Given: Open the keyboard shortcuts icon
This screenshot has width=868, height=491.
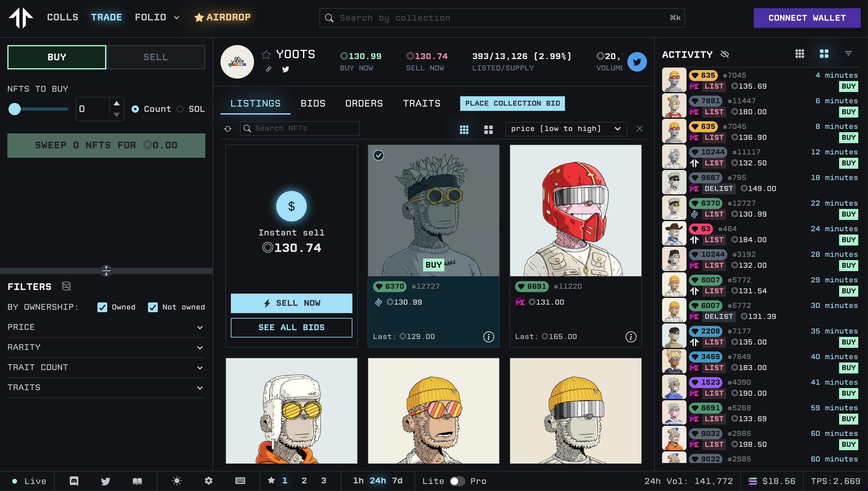Looking at the screenshot, I should pyautogui.click(x=240, y=481).
